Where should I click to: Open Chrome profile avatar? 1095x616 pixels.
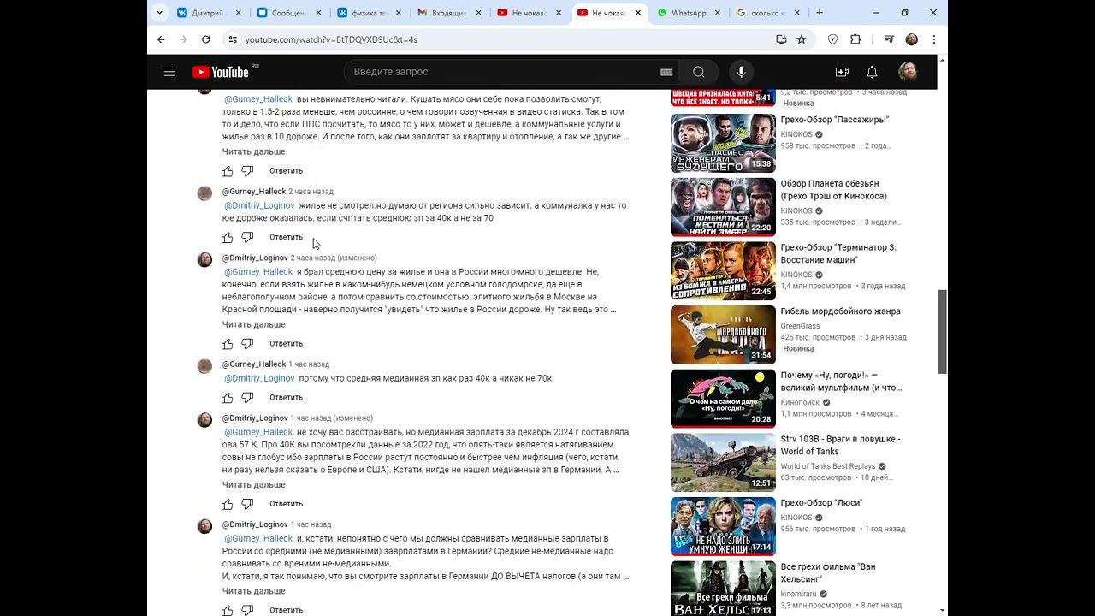911,39
